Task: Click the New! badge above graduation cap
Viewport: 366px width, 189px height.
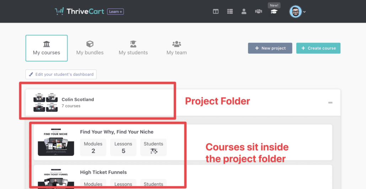Action: click(274, 5)
